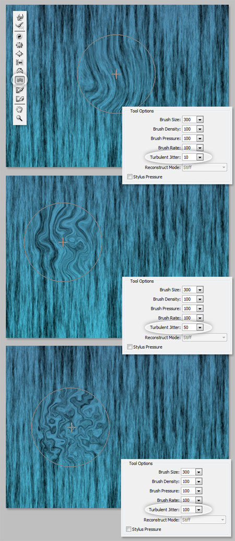
Task: Open the Turbulent Jitter dropdown showing 100
Action: tap(199, 509)
